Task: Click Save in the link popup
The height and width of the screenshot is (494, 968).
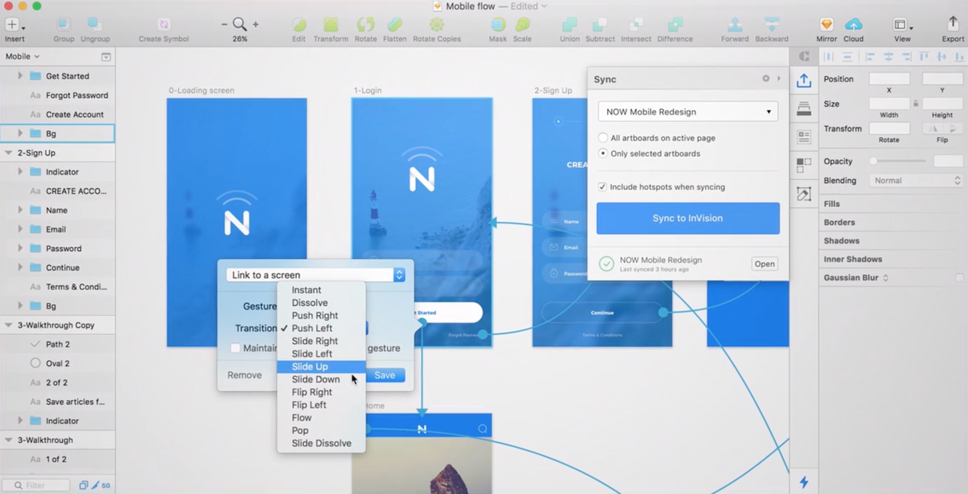Action: pyautogui.click(x=385, y=375)
